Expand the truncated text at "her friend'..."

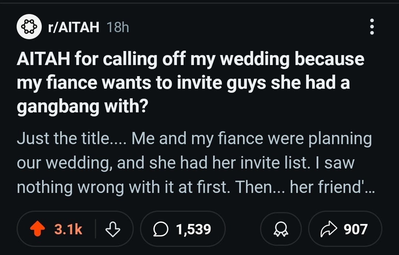pyautogui.click(x=332, y=187)
